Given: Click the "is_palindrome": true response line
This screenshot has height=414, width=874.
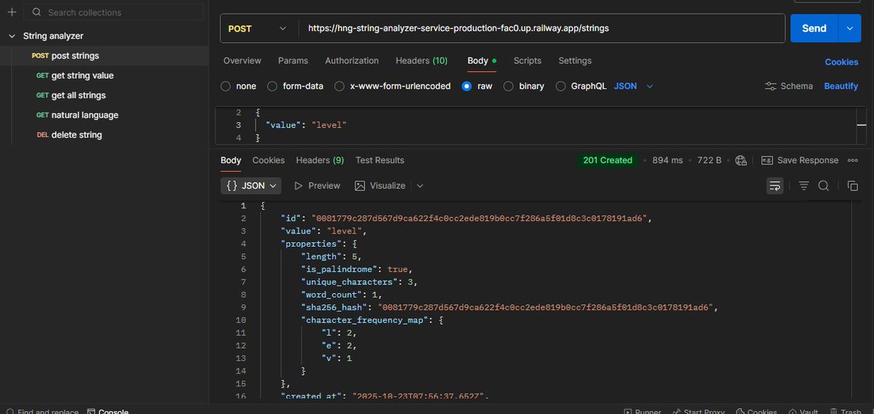Looking at the screenshot, I should [358, 269].
